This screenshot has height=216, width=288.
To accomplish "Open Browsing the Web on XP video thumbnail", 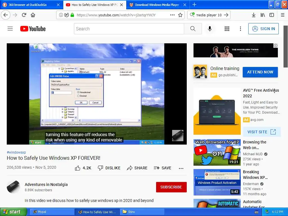I will (217, 152).
